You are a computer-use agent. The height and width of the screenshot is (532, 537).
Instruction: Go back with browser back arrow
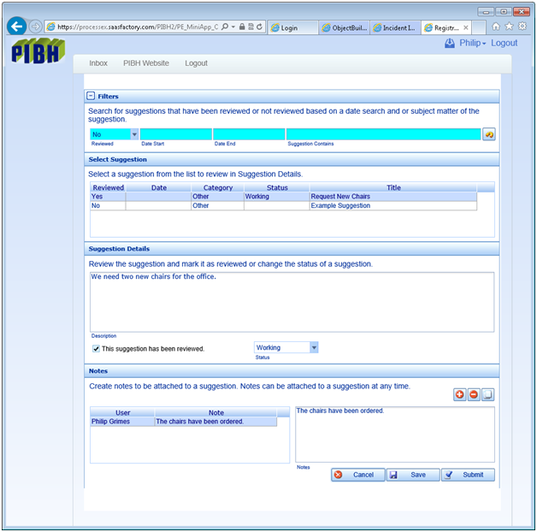16,26
